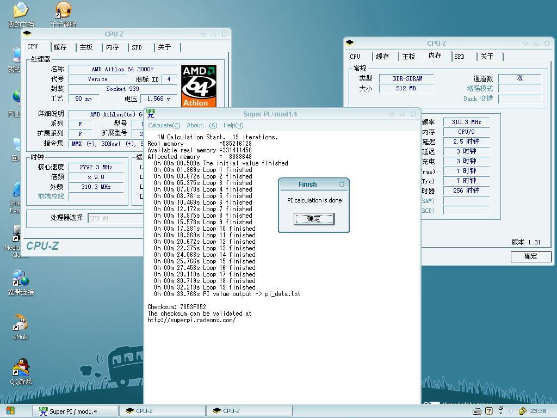The image size is (557, 418).
Task: Click the 256 时钟 timer value
Action: tap(466, 190)
